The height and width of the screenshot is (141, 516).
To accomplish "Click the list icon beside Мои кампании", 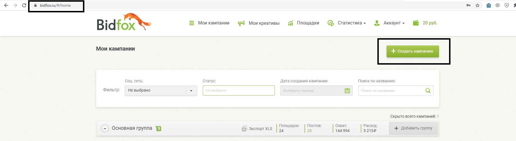I will click(x=191, y=23).
